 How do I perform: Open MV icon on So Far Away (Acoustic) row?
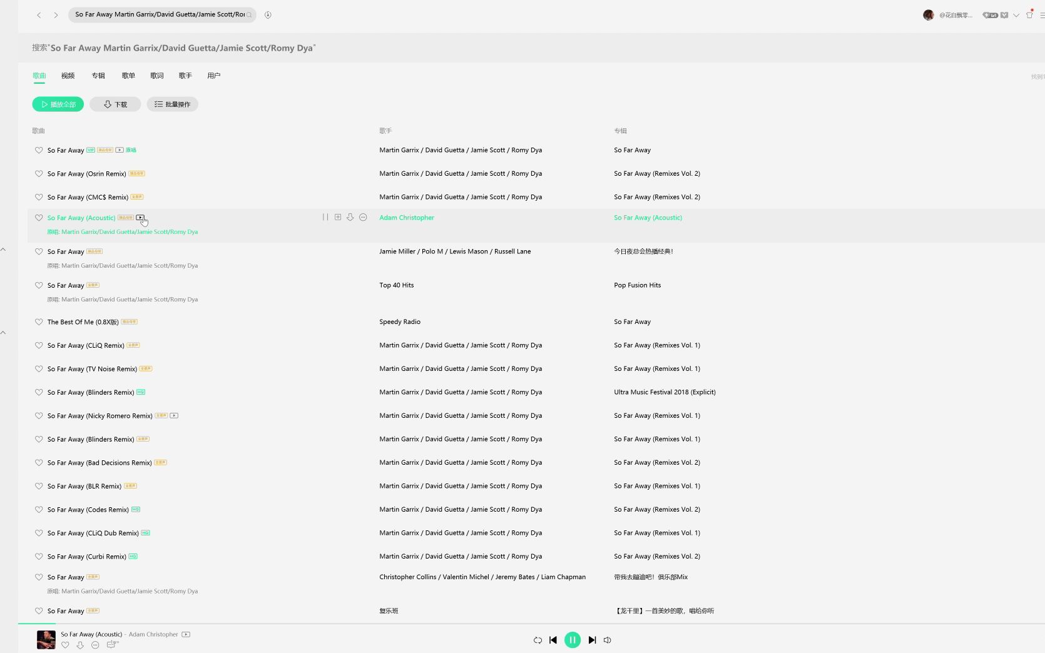pyautogui.click(x=140, y=218)
